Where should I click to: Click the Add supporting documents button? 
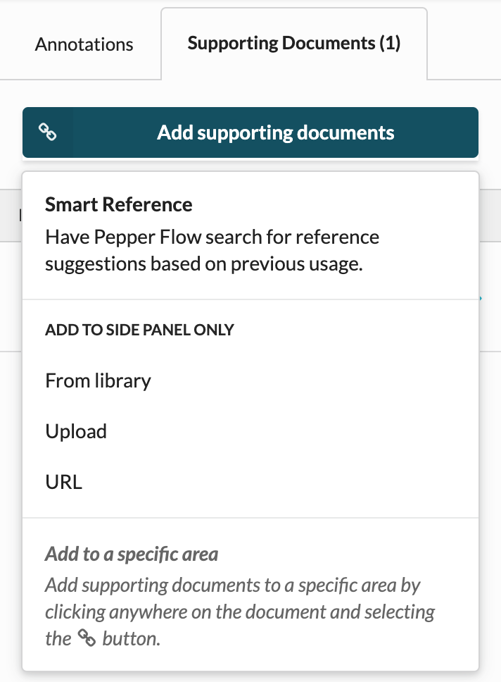pos(250,132)
